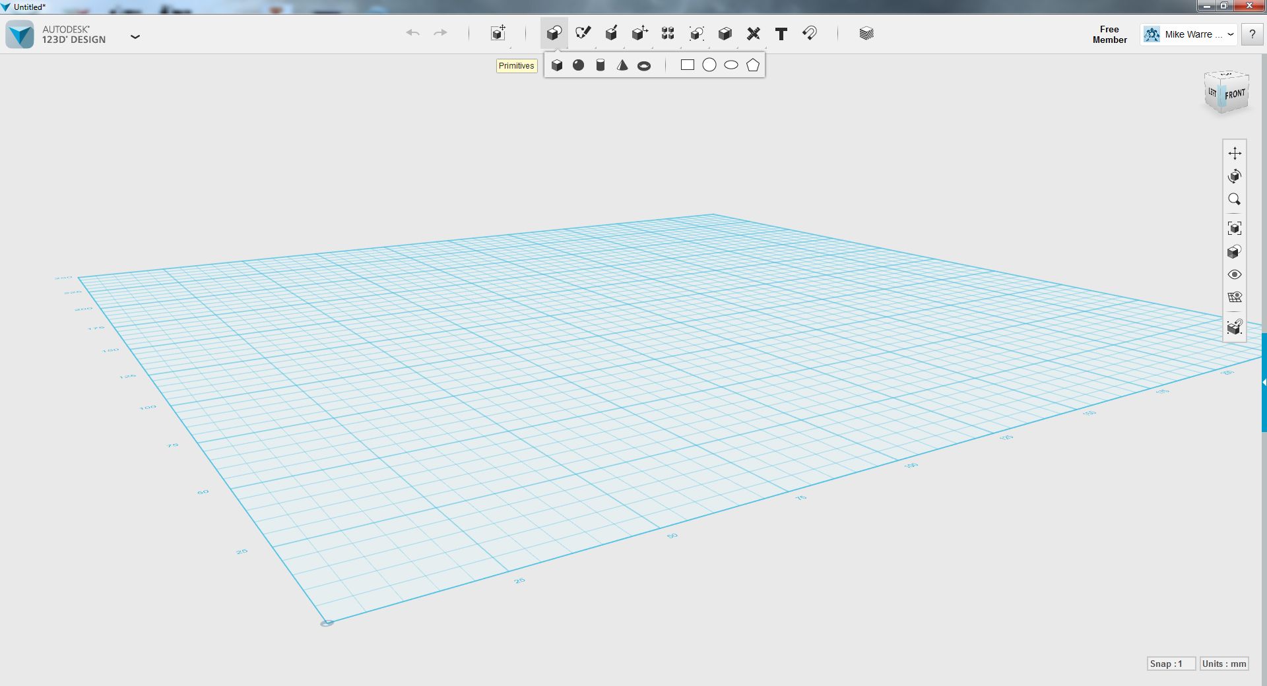The image size is (1267, 686).
Task: Open the Text tool
Action: (781, 34)
